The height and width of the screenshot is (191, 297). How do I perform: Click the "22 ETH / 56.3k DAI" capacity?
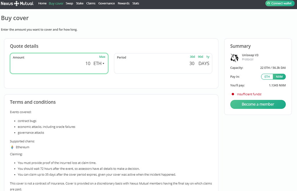(x=273, y=68)
